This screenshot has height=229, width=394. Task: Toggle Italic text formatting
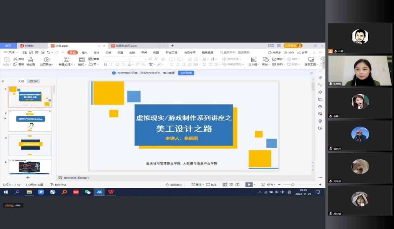click(111, 64)
